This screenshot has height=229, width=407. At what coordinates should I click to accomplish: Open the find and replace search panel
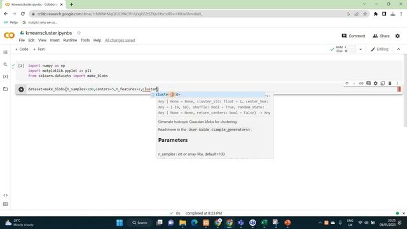pos(5,64)
